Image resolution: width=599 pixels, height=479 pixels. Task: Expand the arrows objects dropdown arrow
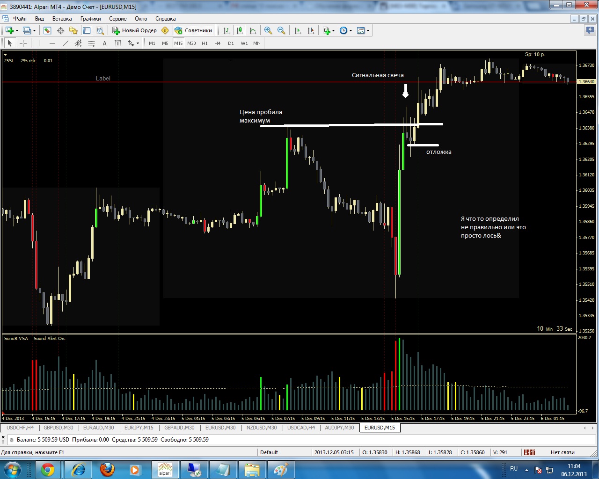pos(138,43)
